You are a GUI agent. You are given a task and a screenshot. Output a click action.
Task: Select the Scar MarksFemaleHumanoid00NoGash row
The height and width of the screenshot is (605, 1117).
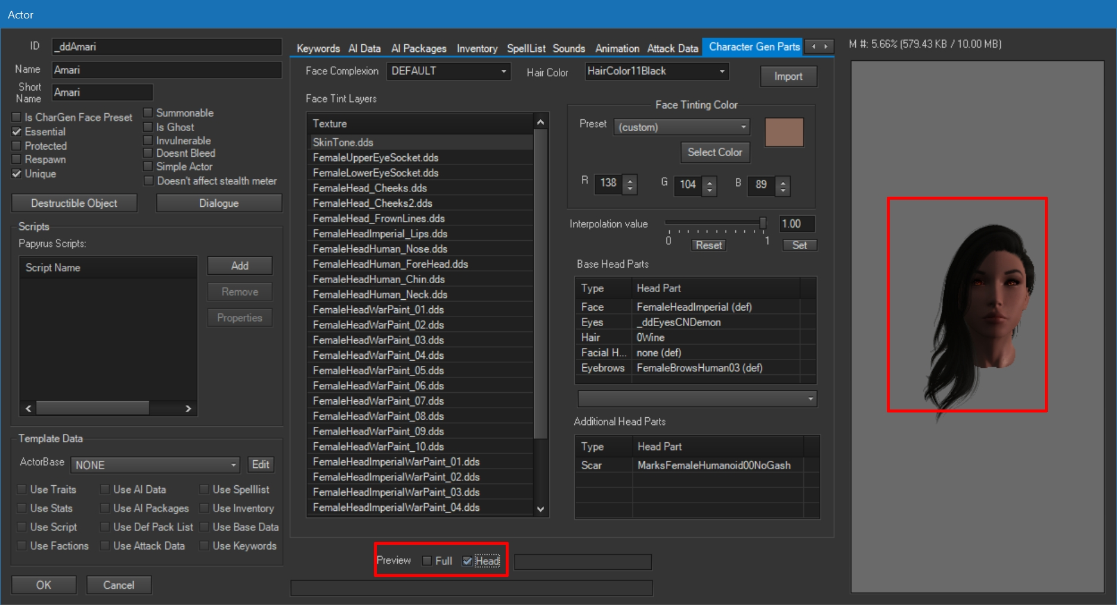pyautogui.click(x=697, y=466)
